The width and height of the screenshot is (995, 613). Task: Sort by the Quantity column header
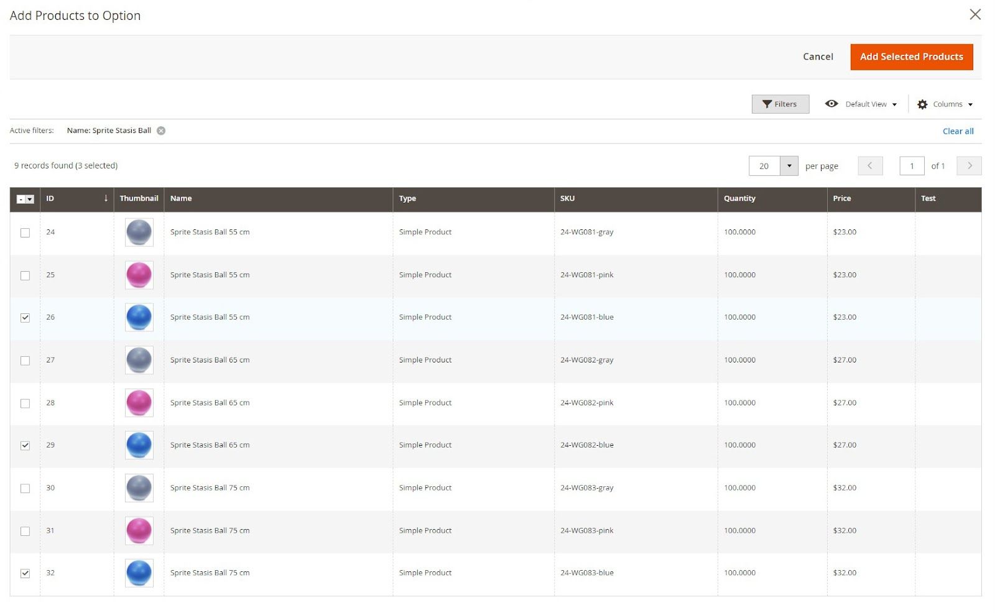[x=772, y=198]
